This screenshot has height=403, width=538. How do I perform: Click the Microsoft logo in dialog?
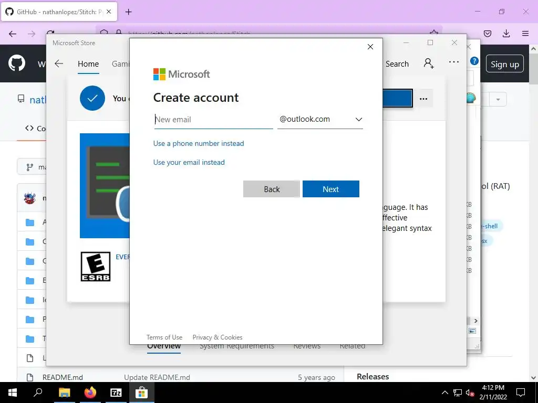click(181, 74)
